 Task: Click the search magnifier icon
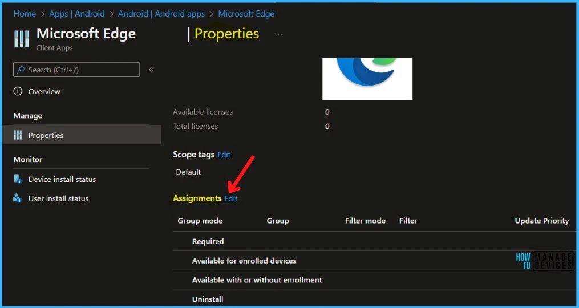21,70
